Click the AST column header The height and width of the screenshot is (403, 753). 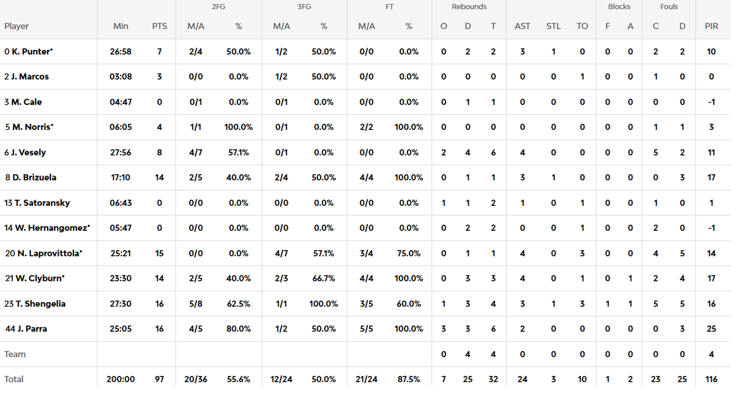coord(522,26)
